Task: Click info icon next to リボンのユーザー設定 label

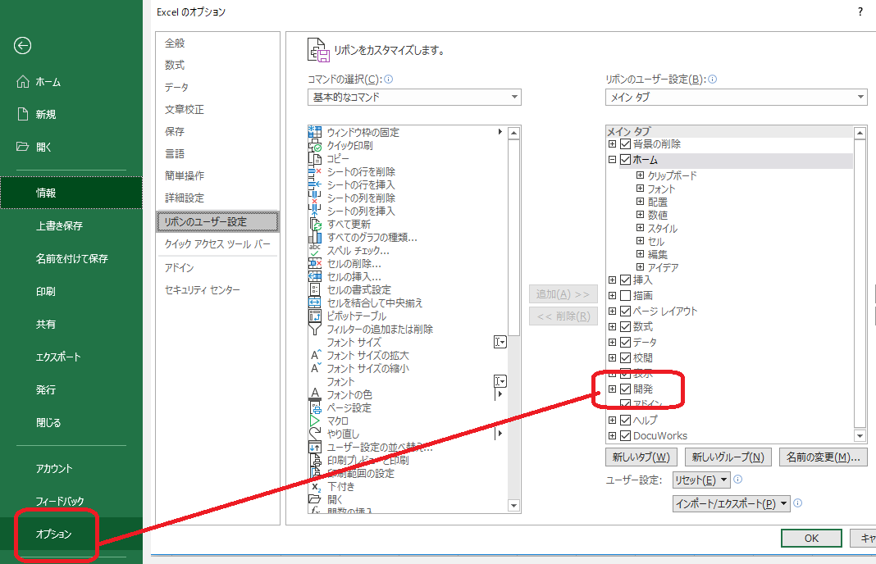Action: [712, 80]
